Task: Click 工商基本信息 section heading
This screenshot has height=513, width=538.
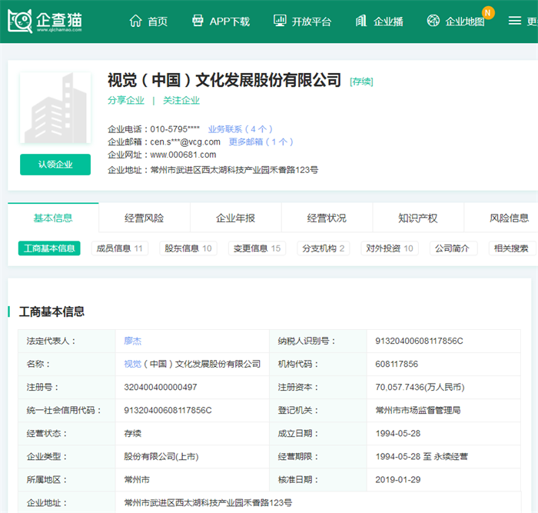Action: pos(51,311)
